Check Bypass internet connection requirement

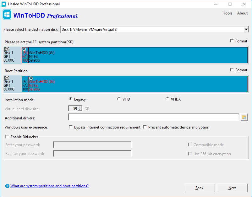pyautogui.click(x=71, y=127)
